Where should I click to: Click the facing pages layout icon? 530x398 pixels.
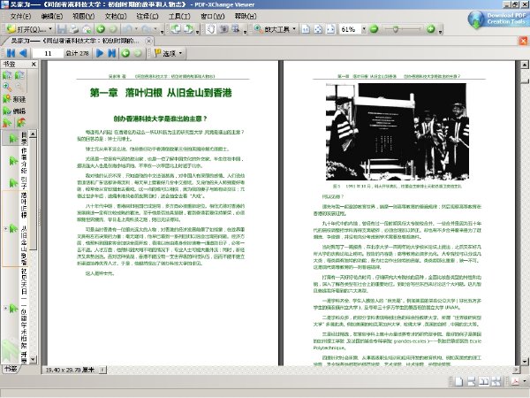coord(484,381)
